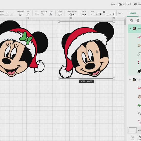Toggle the size aspect ratio lock
Screen dimensions: 141x141
[104, 12]
